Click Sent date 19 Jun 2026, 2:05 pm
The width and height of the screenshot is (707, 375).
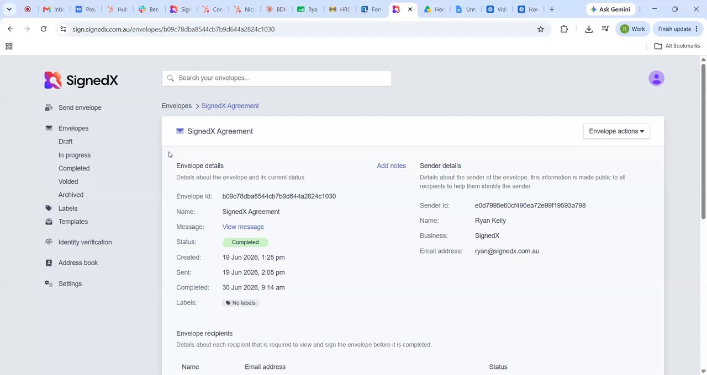pyautogui.click(x=254, y=272)
